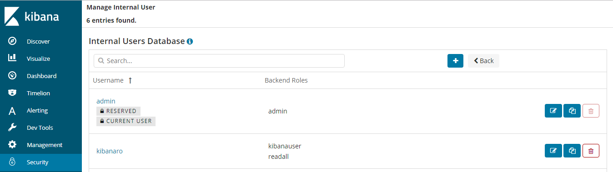Open Visualize bar chart icon
This screenshot has height=172, width=613.
(12, 59)
